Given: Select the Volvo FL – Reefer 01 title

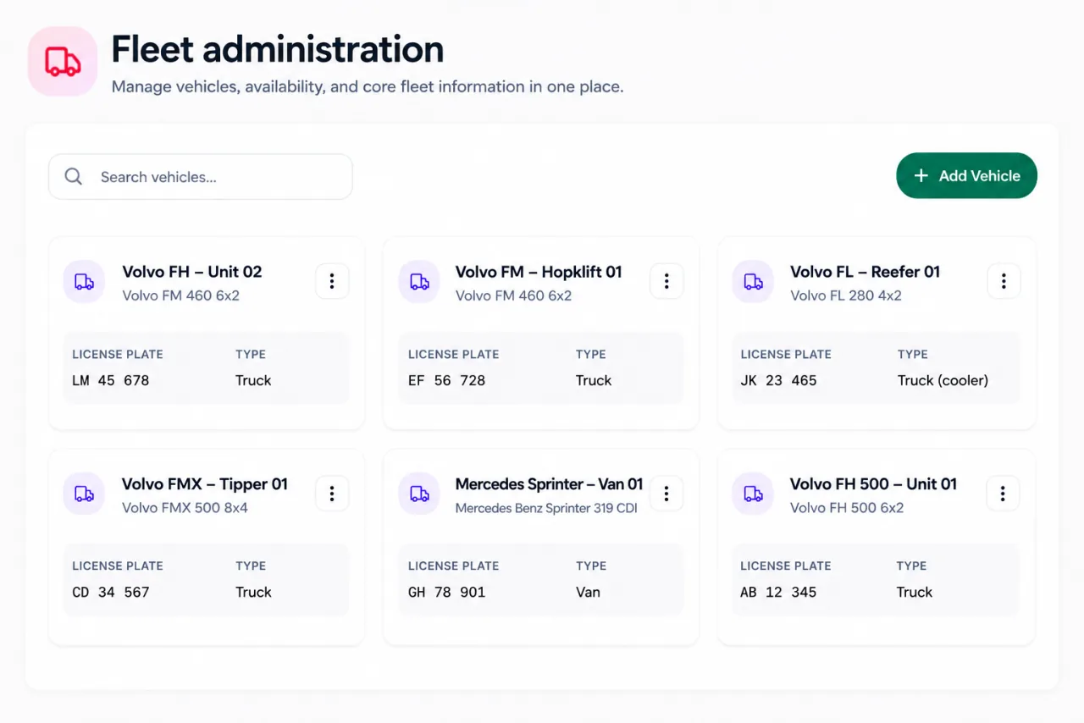Looking at the screenshot, I should (x=865, y=272).
